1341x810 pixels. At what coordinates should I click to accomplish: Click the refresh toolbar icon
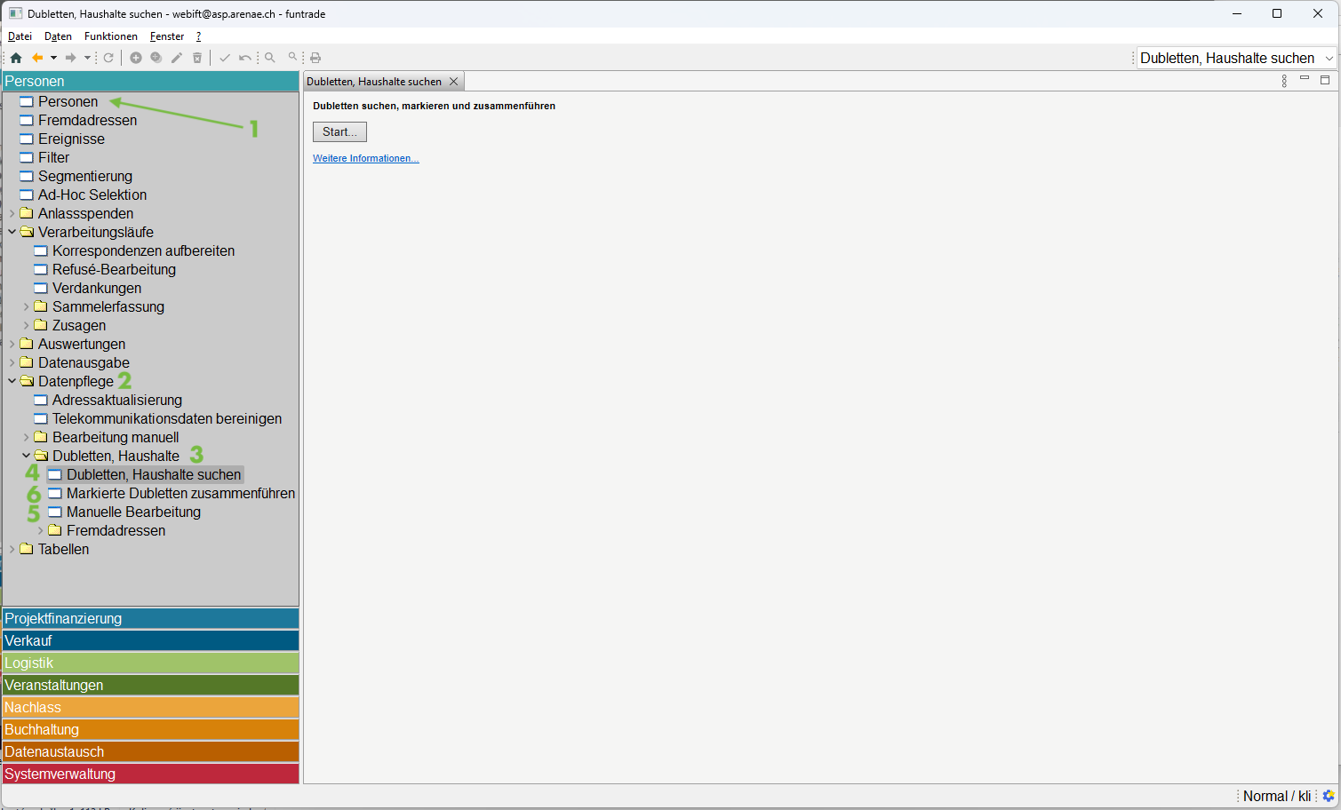click(108, 58)
